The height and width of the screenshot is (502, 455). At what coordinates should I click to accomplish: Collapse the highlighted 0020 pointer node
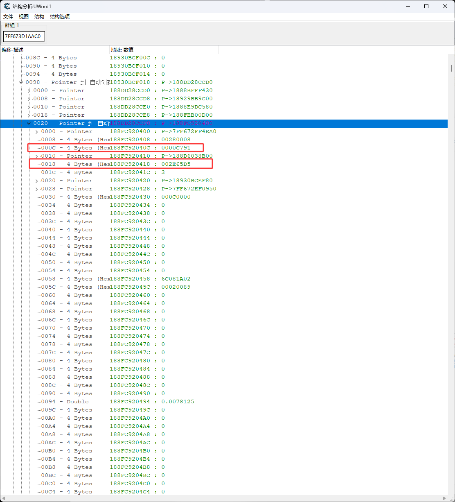[x=29, y=123]
